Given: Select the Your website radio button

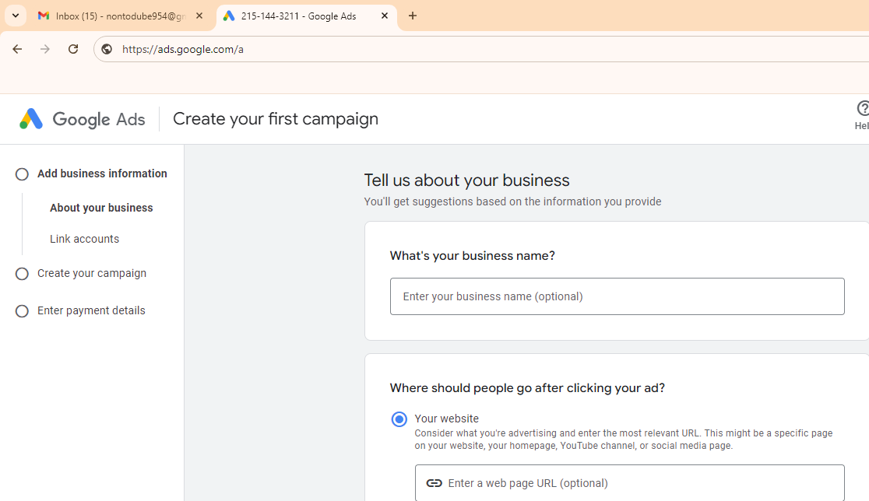Looking at the screenshot, I should (399, 419).
